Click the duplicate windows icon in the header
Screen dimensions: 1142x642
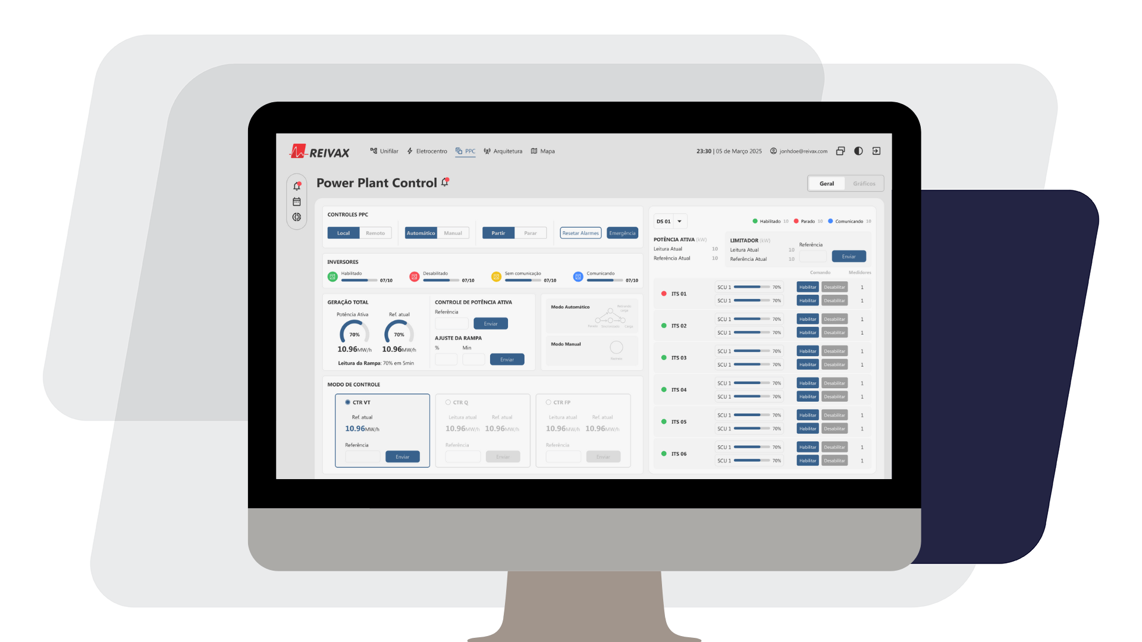[x=840, y=151]
